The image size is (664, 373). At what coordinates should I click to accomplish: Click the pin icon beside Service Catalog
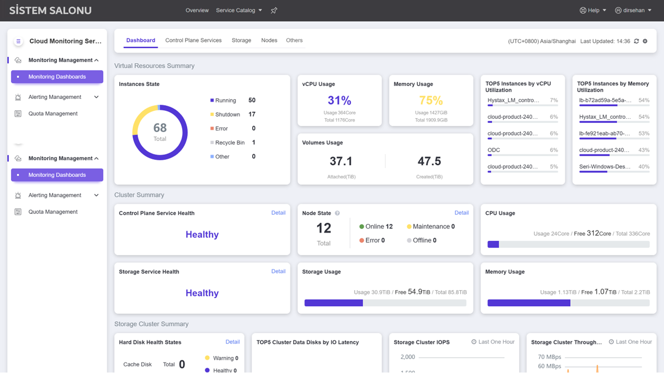coord(274,10)
